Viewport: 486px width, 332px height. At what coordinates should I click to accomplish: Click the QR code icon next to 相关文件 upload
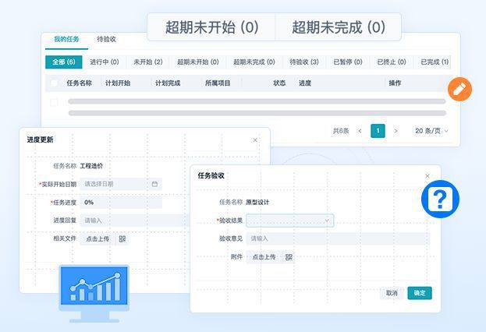point(122,238)
